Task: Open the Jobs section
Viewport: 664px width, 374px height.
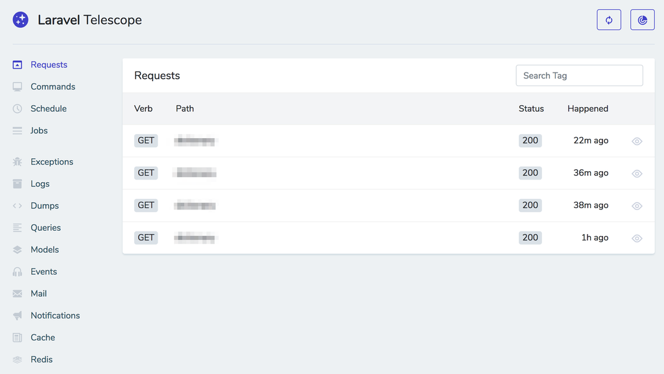Action: click(39, 131)
